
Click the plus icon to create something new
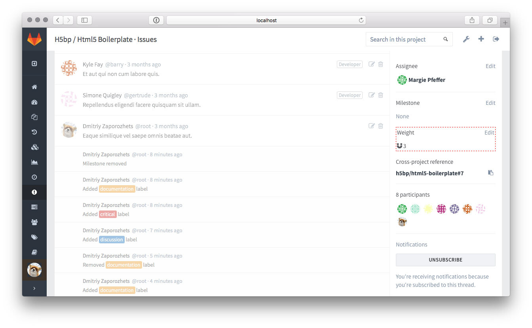[481, 39]
